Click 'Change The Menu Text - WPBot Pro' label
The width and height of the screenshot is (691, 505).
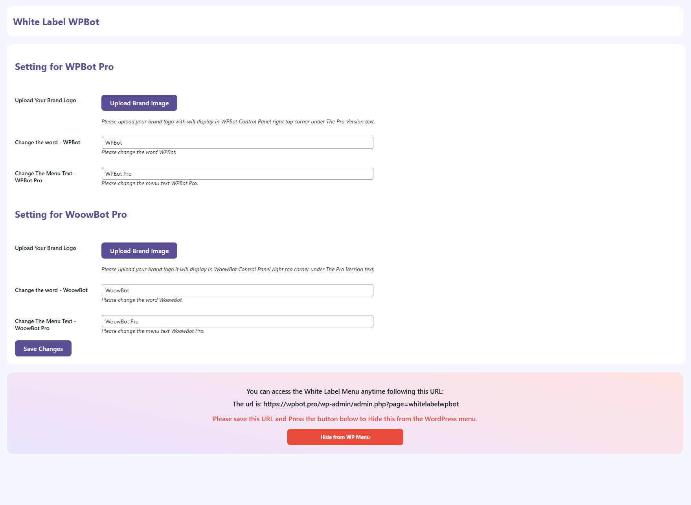(x=45, y=177)
